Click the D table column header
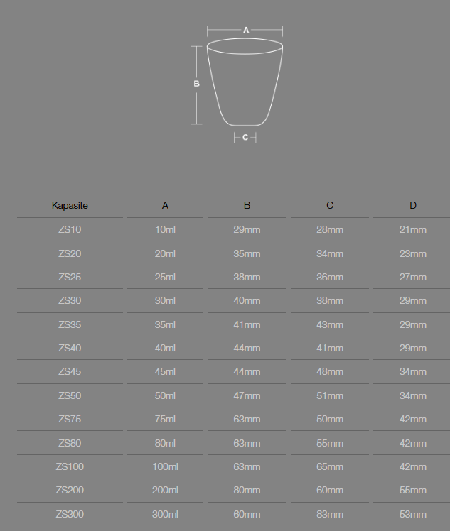The image size is (450, 531). coord(413,206)
